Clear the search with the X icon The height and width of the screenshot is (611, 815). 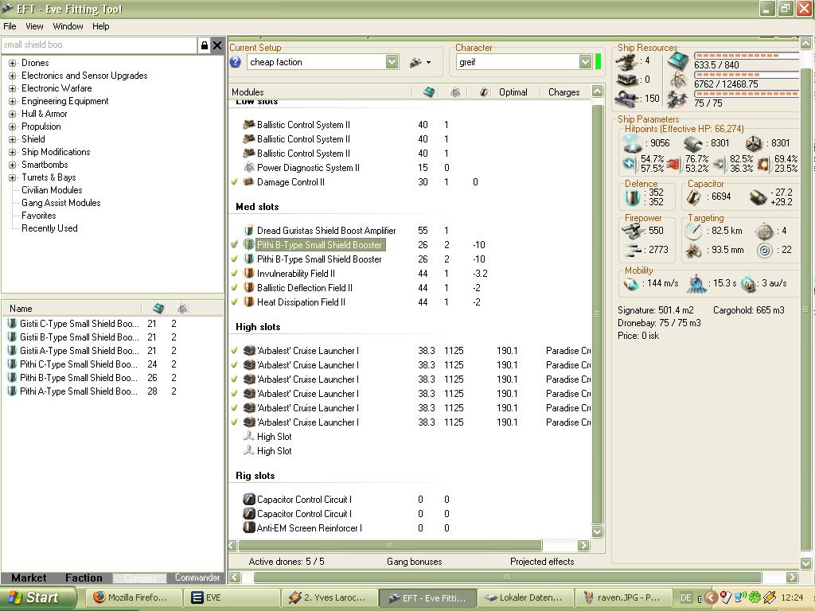(x=216, y=45)
